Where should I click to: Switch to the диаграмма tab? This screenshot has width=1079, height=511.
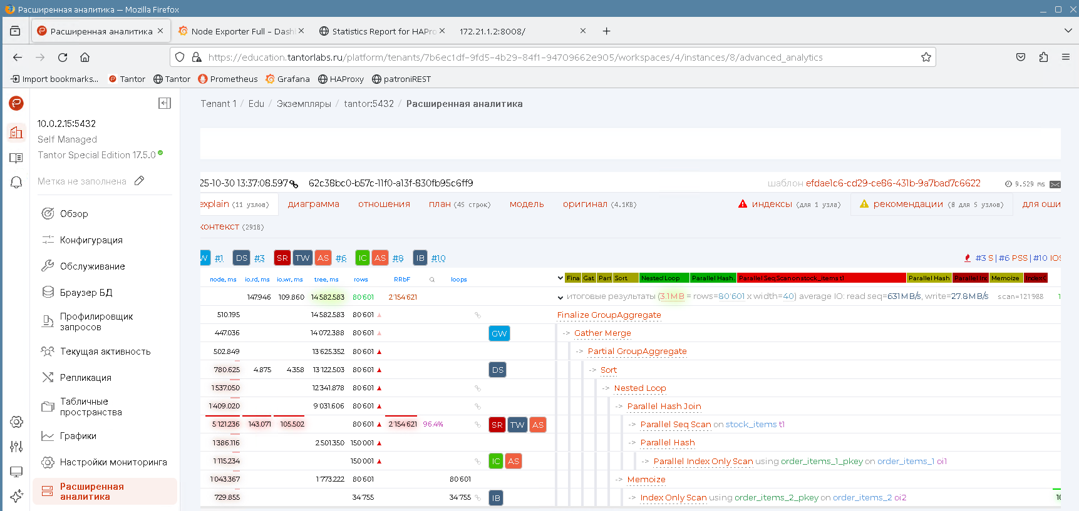313,204
